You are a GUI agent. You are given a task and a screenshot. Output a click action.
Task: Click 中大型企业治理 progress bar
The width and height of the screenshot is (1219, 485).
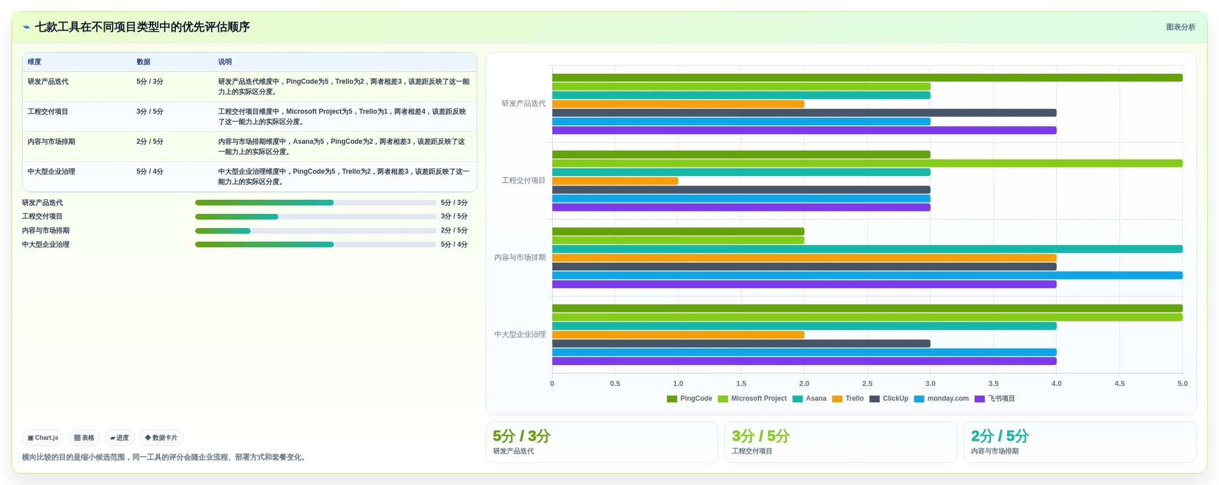[316, 244]
